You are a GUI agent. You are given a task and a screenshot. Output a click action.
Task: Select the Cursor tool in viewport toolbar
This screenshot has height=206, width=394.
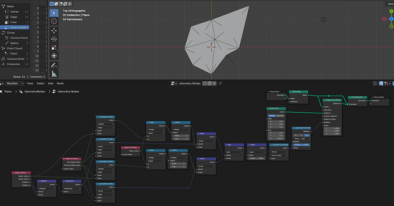coord(54,21)
